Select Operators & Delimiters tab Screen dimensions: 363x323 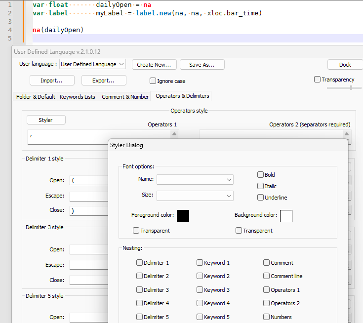182,96
